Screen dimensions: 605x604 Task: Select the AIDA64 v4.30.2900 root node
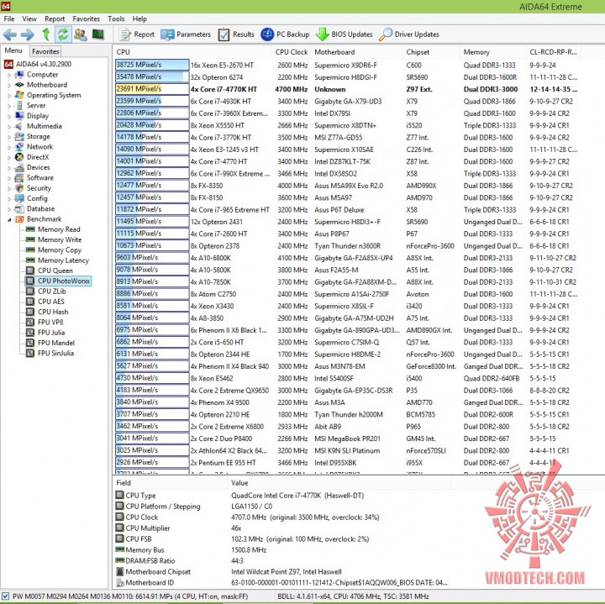click(43, 64)
